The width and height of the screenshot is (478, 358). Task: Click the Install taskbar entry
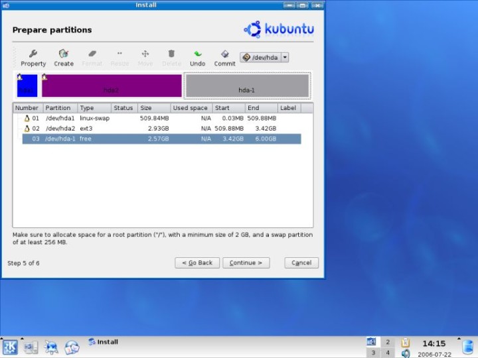tap(103, 342)
